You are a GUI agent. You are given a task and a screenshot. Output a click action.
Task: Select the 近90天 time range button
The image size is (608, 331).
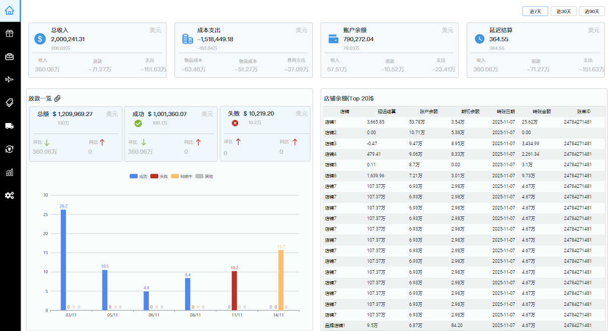click(592, 12)
